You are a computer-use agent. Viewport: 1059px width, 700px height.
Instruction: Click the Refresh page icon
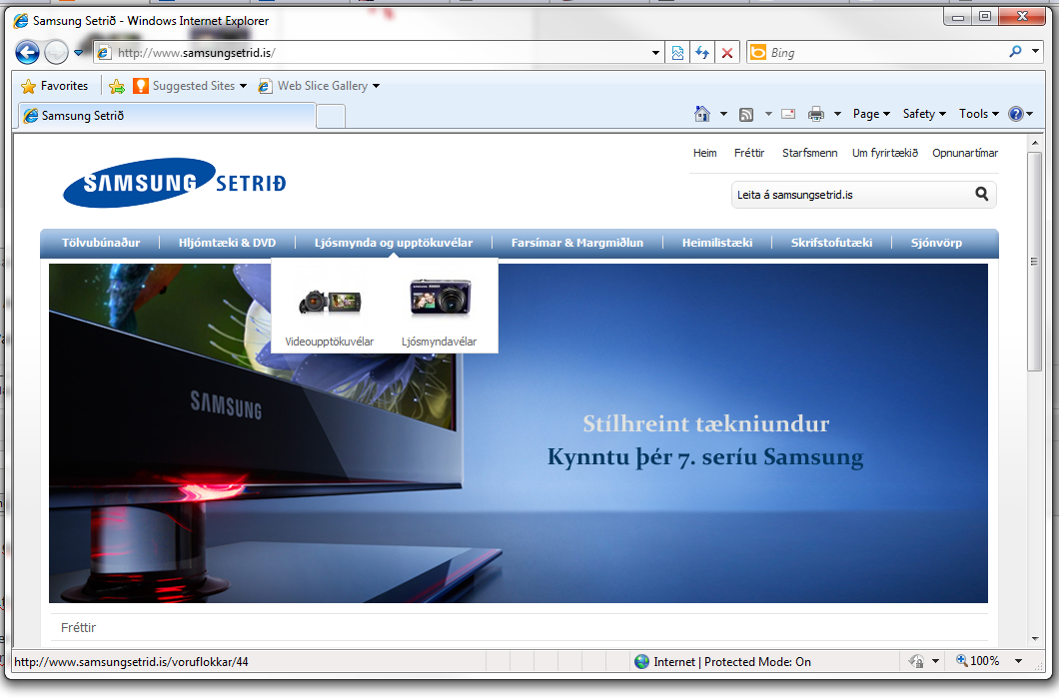(x=702, y=53)
